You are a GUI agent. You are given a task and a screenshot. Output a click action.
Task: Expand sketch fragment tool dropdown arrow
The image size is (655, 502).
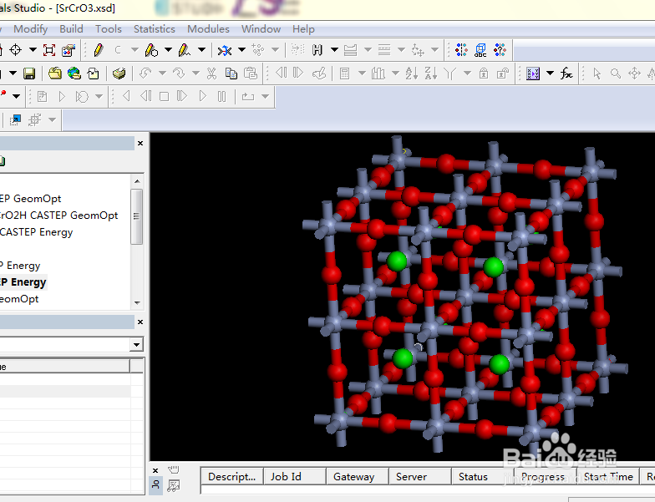[x=201, y=50]
